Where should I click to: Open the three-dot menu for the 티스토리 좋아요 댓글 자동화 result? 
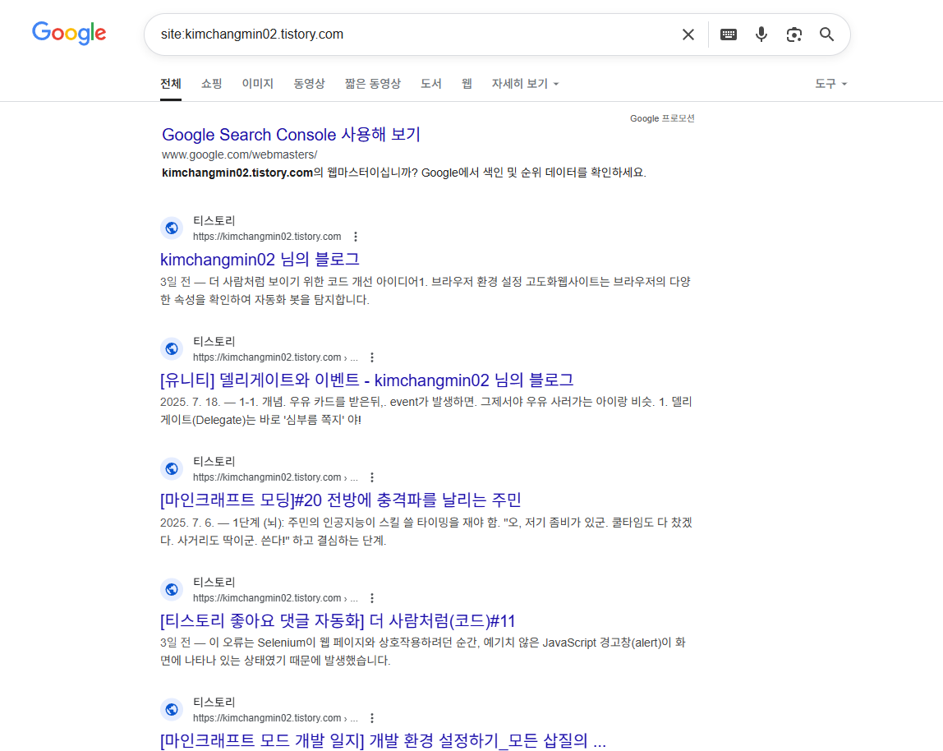[372, 598]
